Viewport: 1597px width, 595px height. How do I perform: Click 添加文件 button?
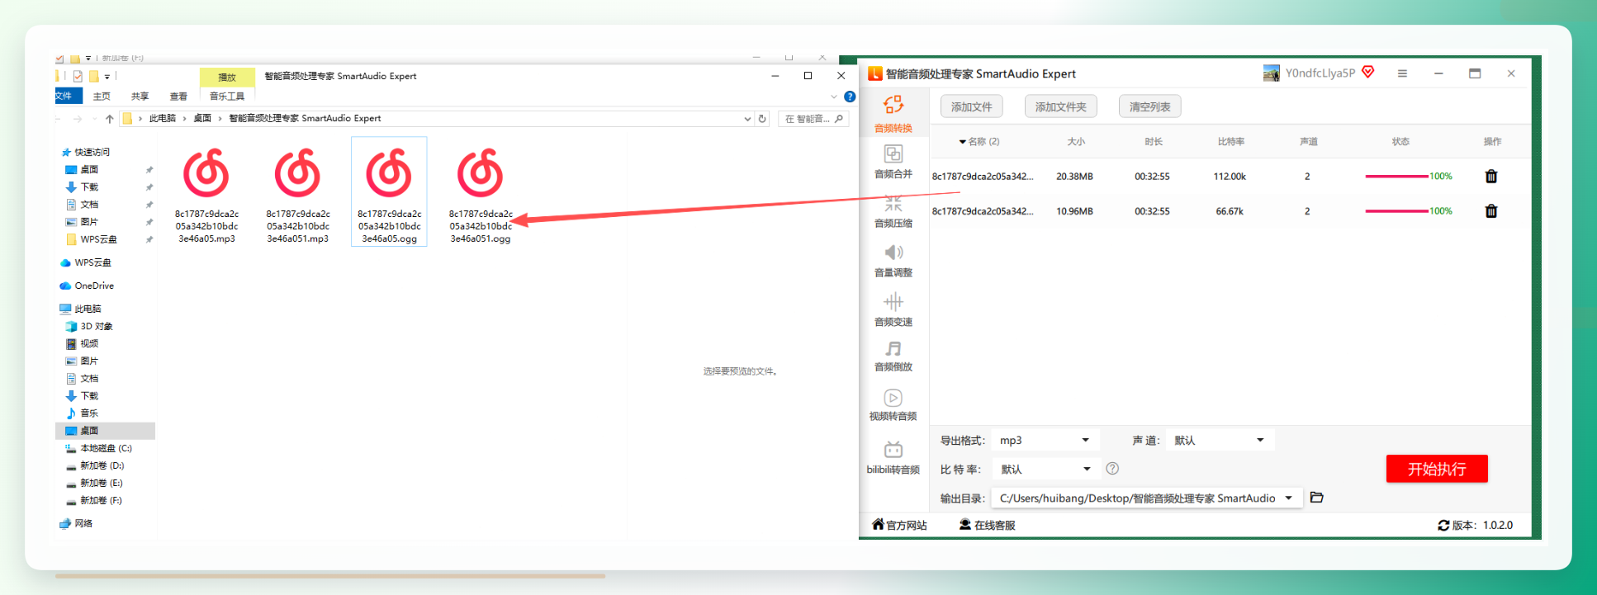tap(972, 106)
